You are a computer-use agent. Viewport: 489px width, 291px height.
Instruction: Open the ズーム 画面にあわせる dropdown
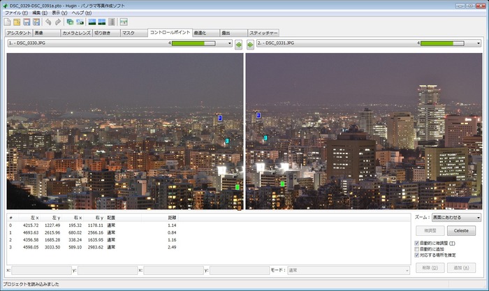point(456,217)
